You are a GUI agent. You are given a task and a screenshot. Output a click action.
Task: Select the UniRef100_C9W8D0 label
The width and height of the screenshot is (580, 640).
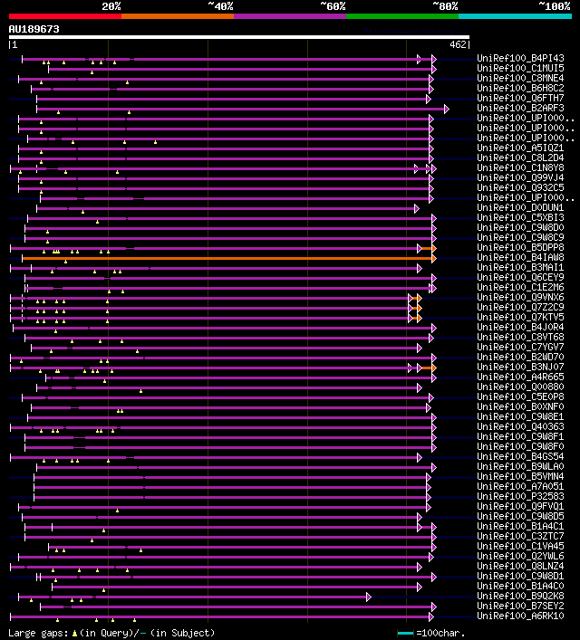pyautogui.click(x=520, y=227)
